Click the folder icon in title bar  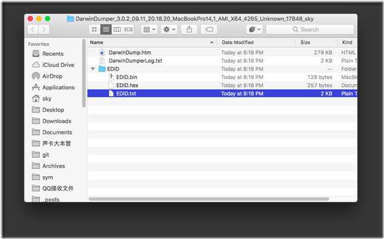tap(70, 19)
